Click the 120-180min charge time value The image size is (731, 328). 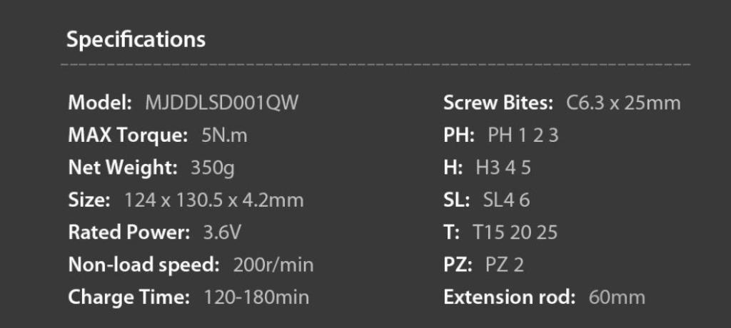point(256,297)
